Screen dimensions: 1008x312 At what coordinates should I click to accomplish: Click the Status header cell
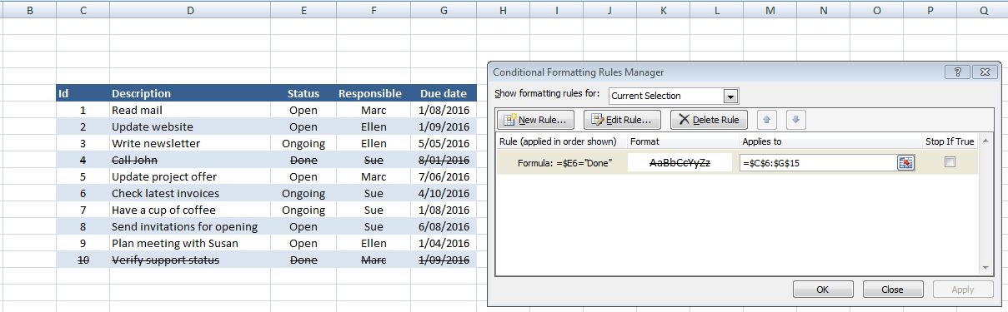(303, 93)
